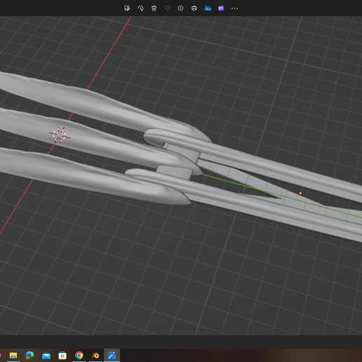This screenshot has width=362, height=362.
Task: Switch to Google Chrome on the taskbar
Action: pos(79,356)
